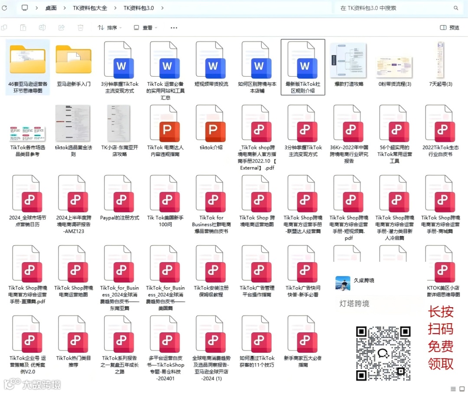Screen dimensions: 468x393
Task: Select PDF Tik Tok美国新手100问
Action: (x=166, y=201)
